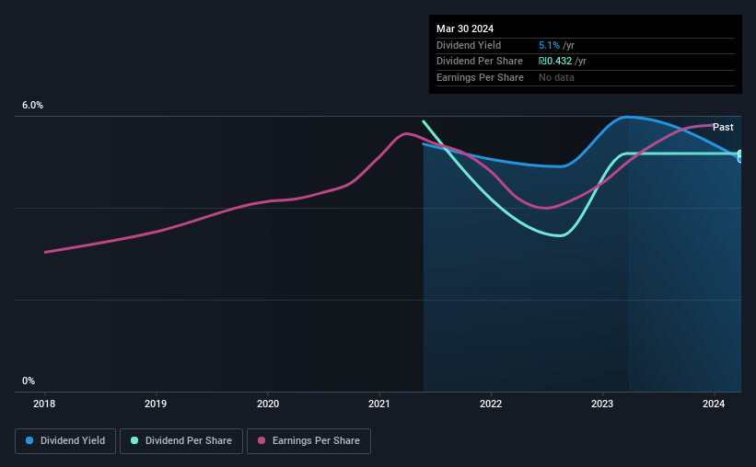
Task: Click the 0% y-axis label
Action: point(29,381)
